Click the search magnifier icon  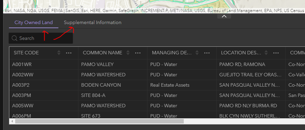tap(15, 38)
